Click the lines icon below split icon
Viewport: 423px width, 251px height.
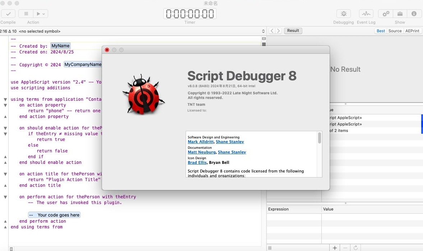(x=264, y=44)
